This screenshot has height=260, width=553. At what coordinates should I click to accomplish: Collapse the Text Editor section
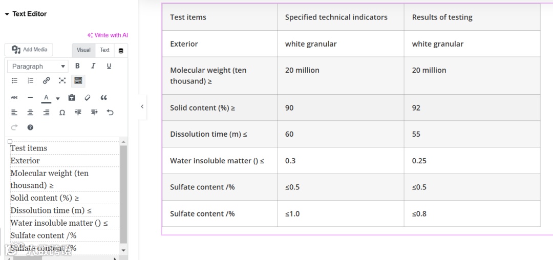pyautogui.click(x=7, y=14)
